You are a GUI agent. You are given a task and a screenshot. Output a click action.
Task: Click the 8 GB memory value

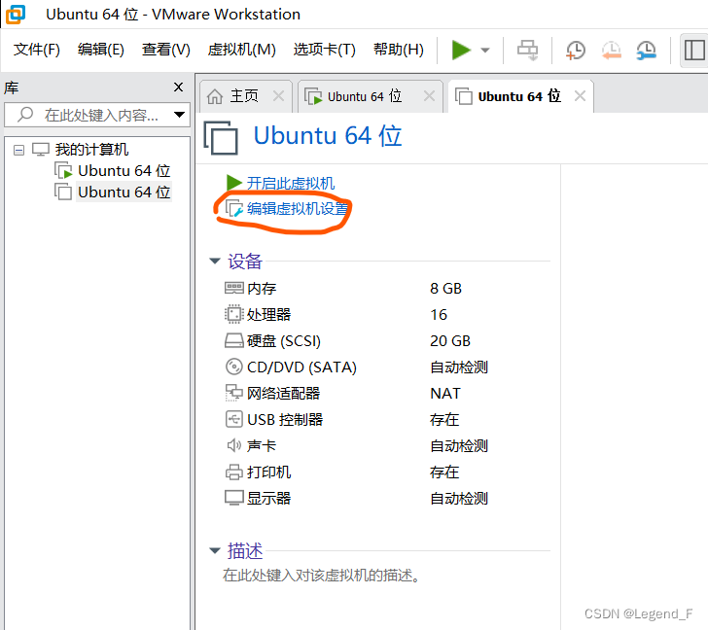pos(445,289)
